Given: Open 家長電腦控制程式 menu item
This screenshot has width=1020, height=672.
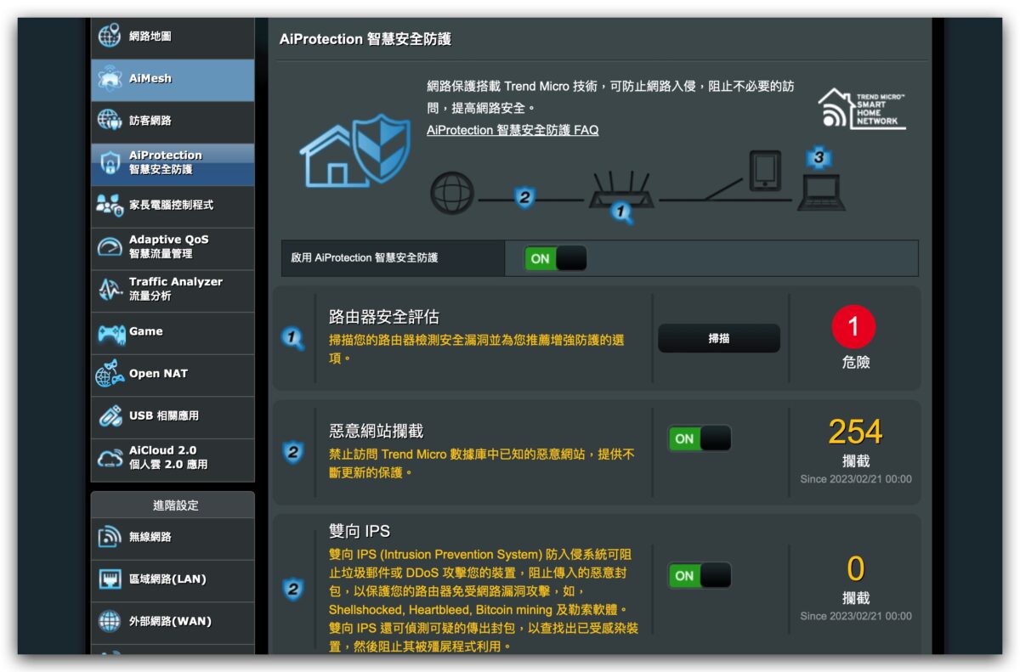Looking at the screenshot, I should pyautogui.click(x=173, y=206).
